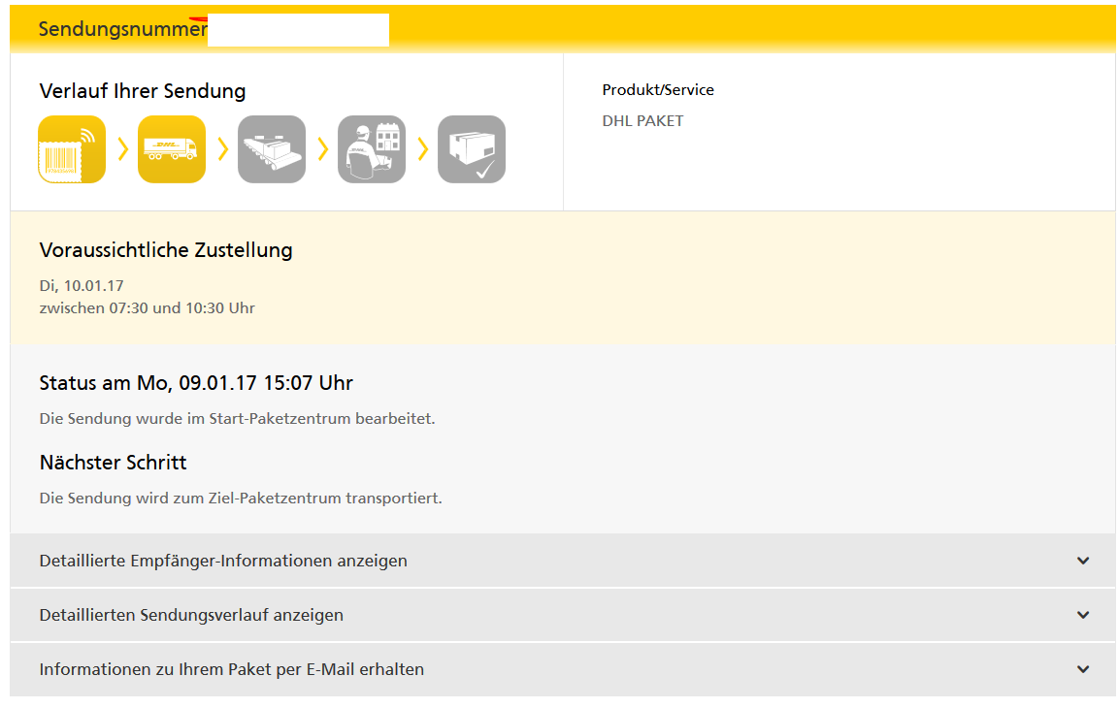This screenshot has width=1119, height=708.
Task: Click the white Sendungsnummer number field
Action: [298, 30]
